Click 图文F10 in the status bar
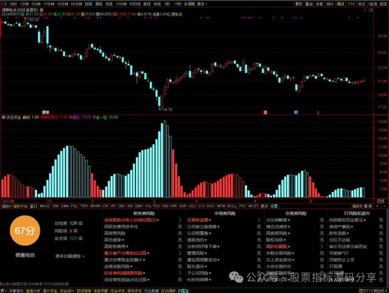Image resolution: width=389 pixels, height=293 pixels. pos(366,291)
